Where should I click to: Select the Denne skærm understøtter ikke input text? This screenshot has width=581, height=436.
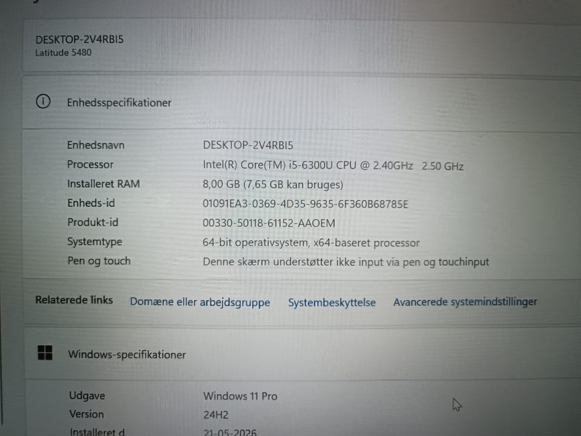point(346,262)
